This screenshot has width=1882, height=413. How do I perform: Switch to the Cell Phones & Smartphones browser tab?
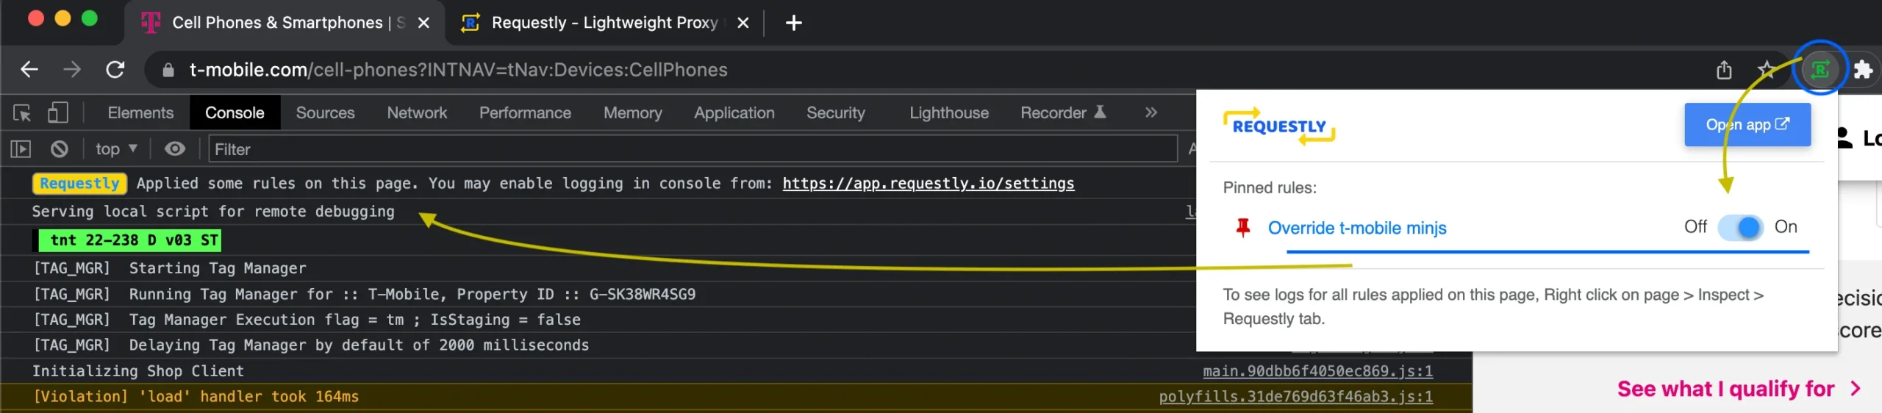(x=285, y=23)
